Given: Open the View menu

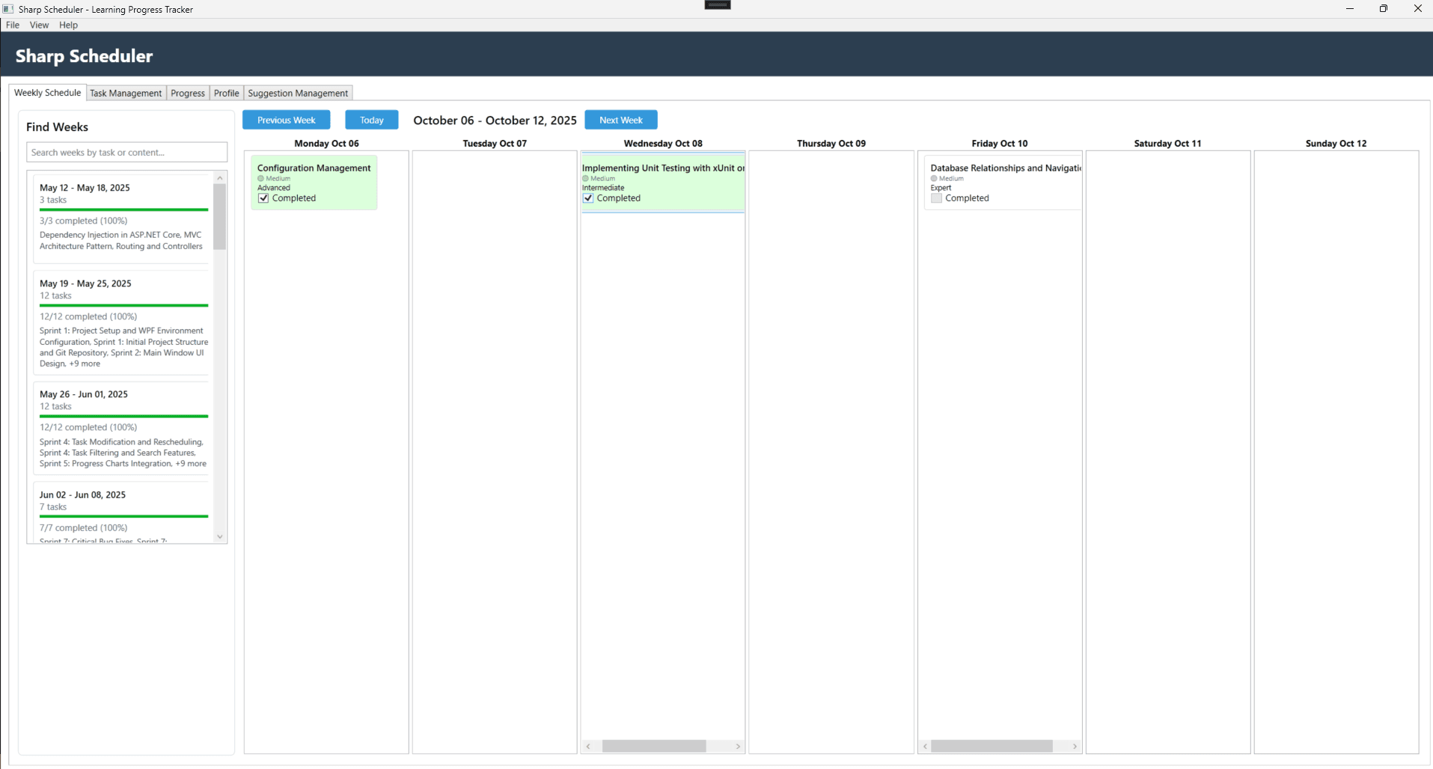Looking at the screenshot, I should tap(39, 25).
